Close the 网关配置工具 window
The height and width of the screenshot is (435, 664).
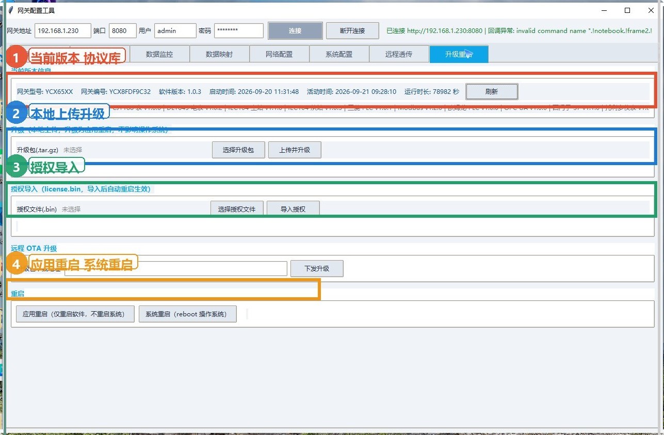click(651, 10)
